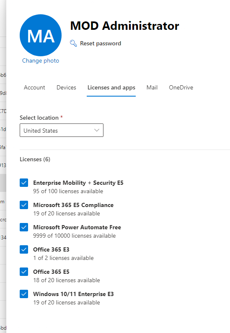Screen dimensions: 230x333
Task: Click the Reset password link
Action: point(101,43)
